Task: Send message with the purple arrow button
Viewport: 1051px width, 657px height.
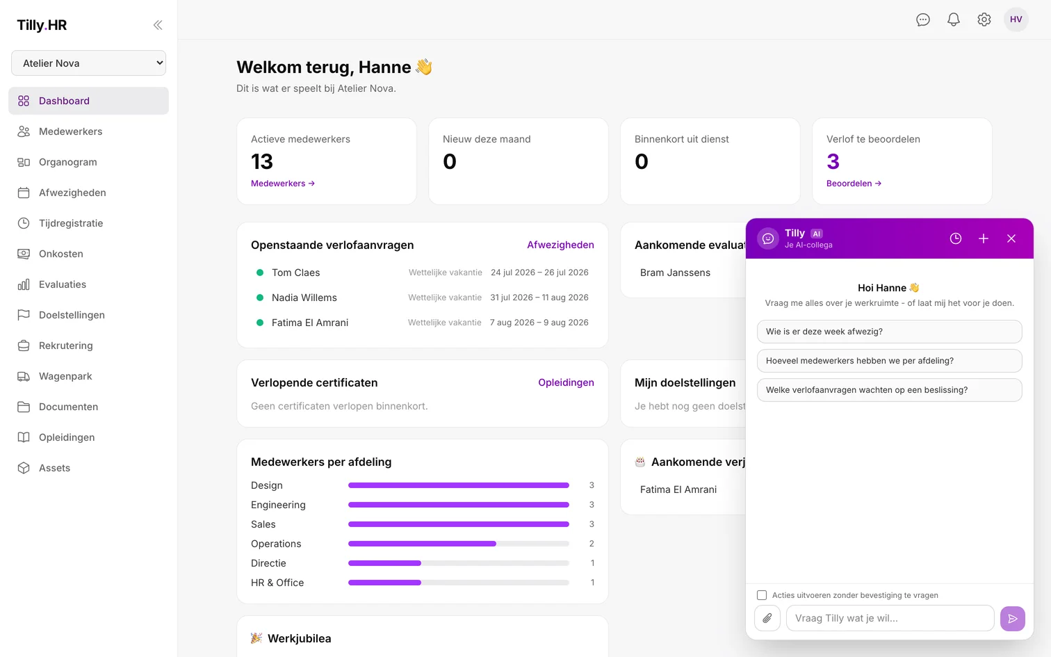Action: [x=1013, y=619]
